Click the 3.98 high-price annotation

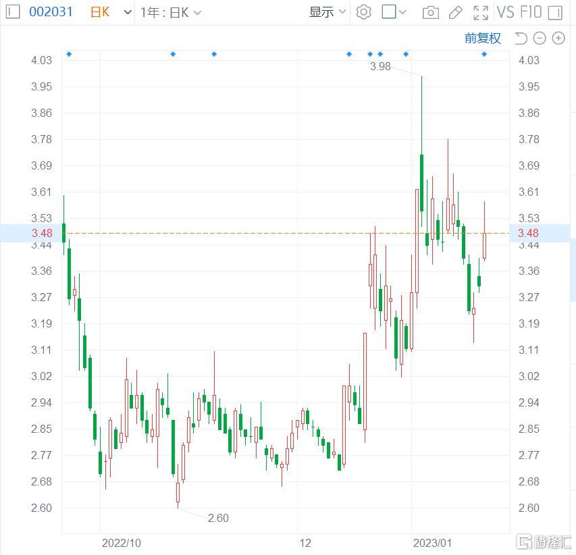click(380, 66)
